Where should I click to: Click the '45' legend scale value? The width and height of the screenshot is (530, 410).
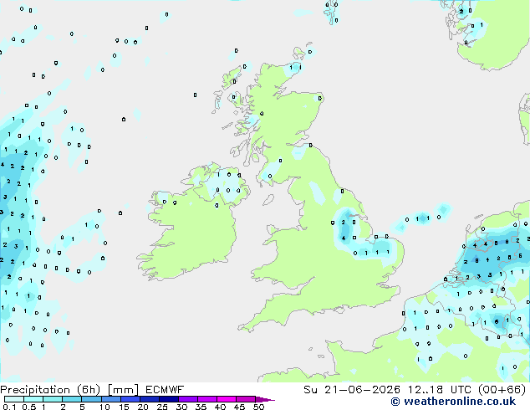tap(239, 407)
